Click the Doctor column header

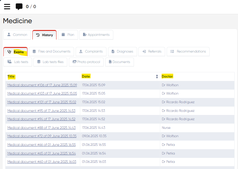click(167, 76)
